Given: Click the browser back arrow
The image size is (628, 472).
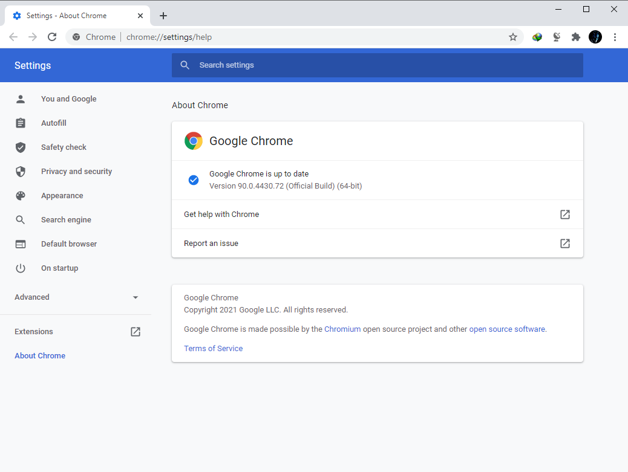Looking at the screenshot, I should 13,37.
